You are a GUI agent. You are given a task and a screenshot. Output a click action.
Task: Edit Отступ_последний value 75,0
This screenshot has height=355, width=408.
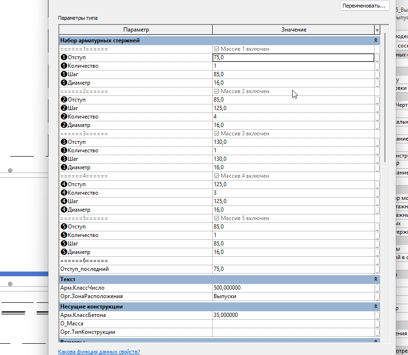pyautogui.click(x=293, y=269)
